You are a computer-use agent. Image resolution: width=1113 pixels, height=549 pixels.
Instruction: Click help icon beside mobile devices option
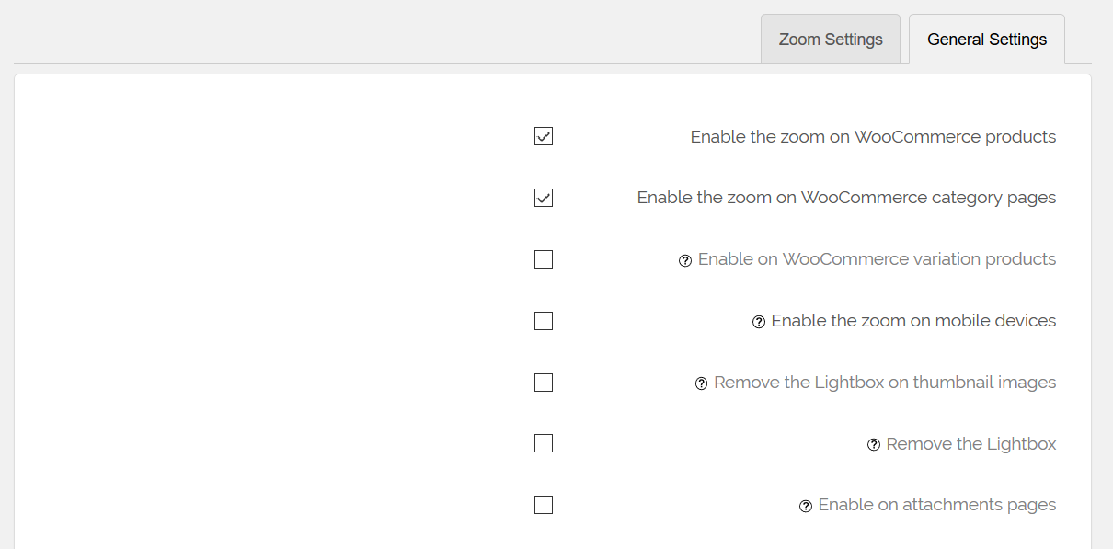coord(758,322)
